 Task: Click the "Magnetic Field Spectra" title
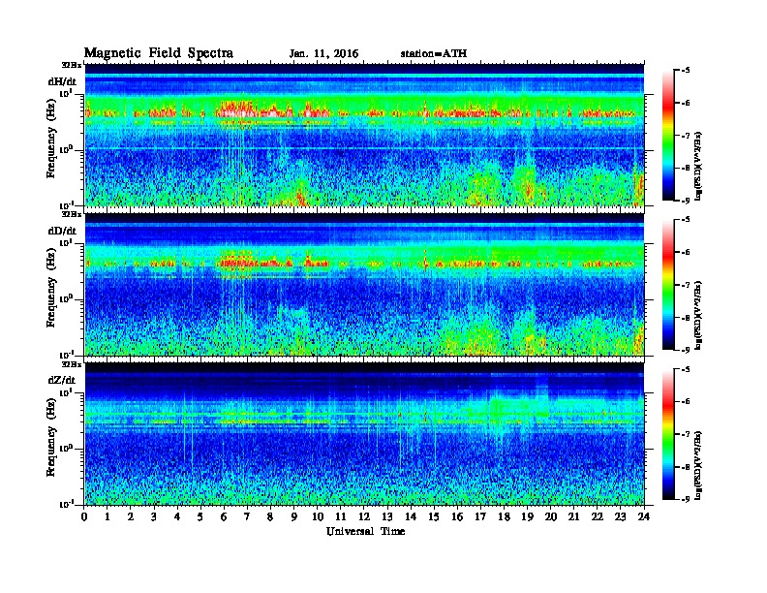click(159, 53)
